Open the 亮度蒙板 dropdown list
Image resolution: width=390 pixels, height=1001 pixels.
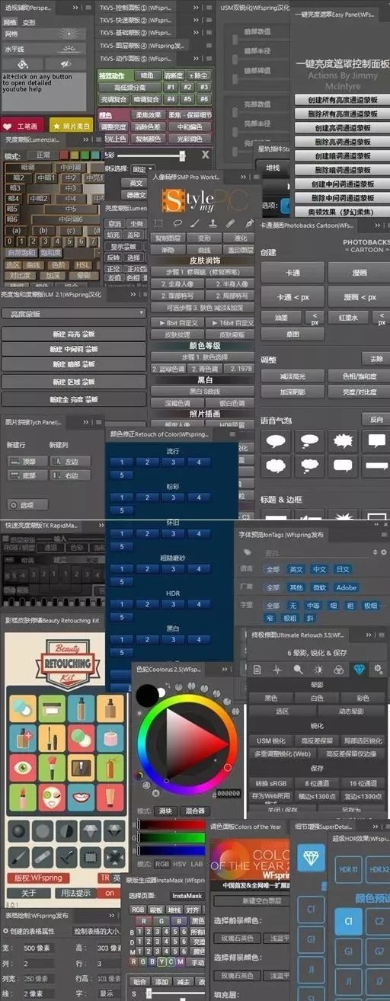73,313
